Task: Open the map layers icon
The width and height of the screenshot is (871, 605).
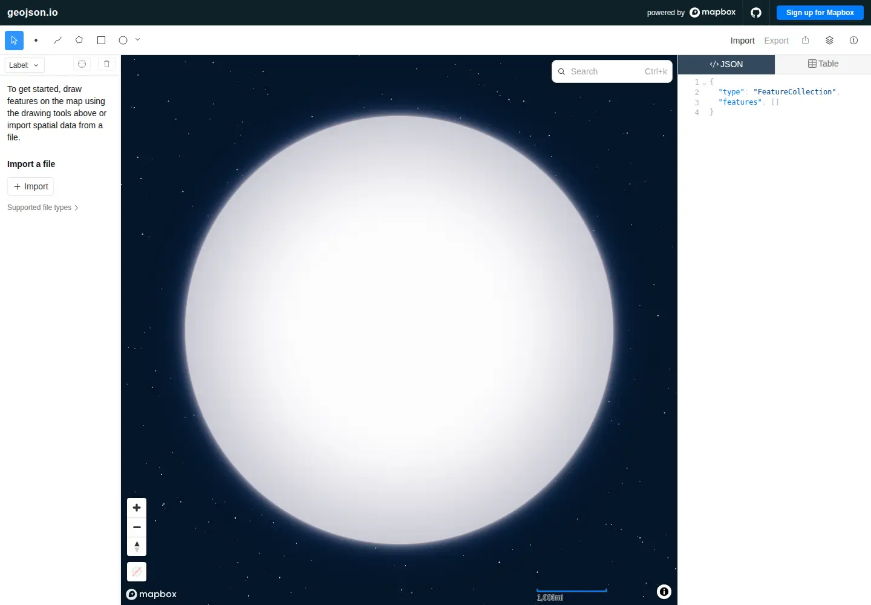Action: coord(829,40)
